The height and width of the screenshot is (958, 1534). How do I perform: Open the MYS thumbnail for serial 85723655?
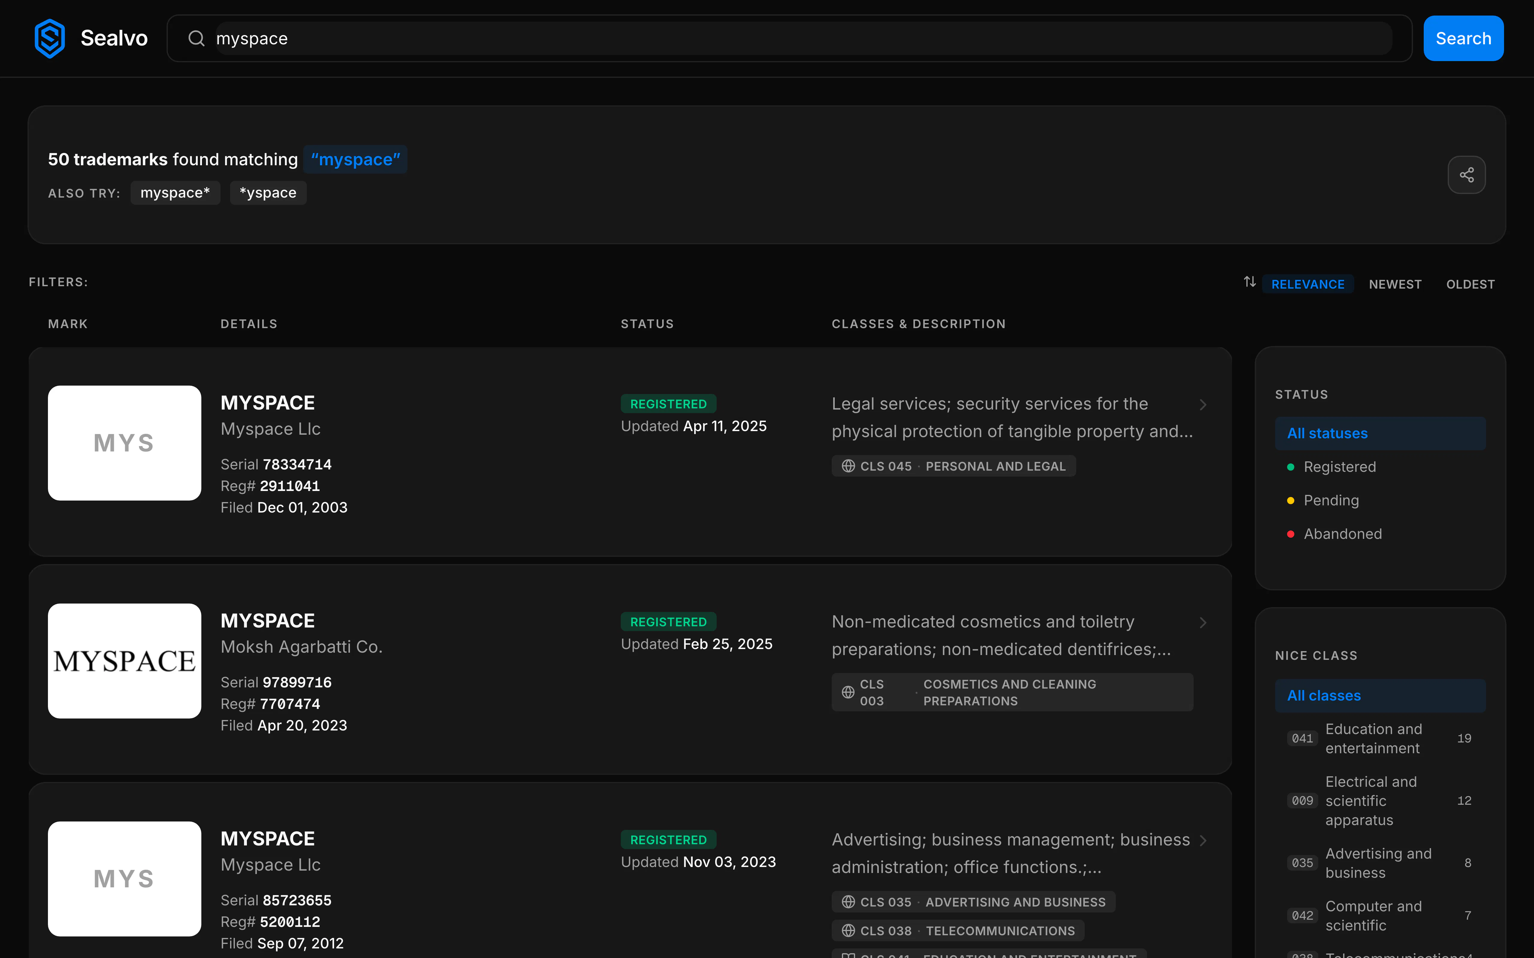click(125, 879)
